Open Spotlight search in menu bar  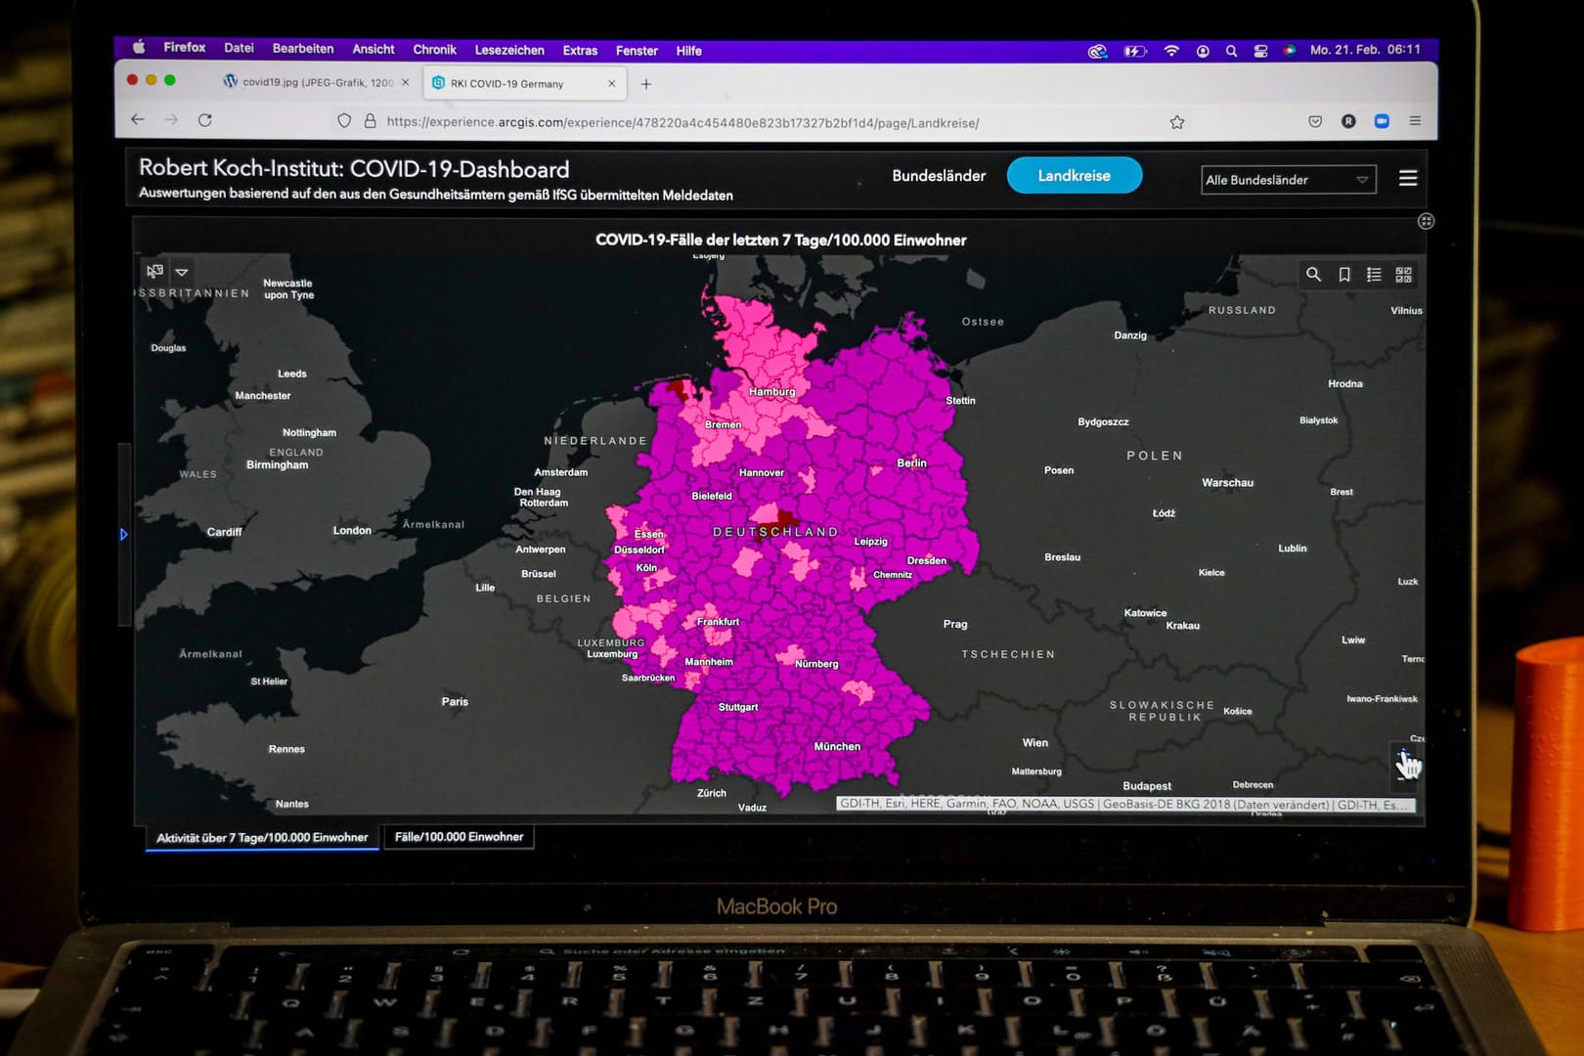tap(1231, 51)
